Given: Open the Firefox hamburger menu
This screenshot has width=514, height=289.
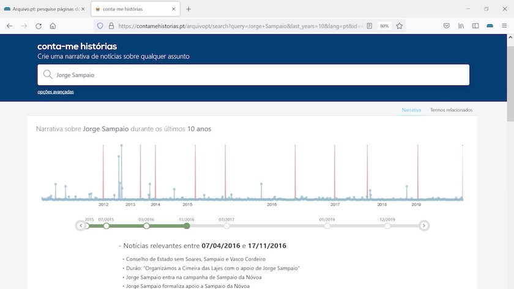Looking at the screenshot, I should (x=504, y=26).
